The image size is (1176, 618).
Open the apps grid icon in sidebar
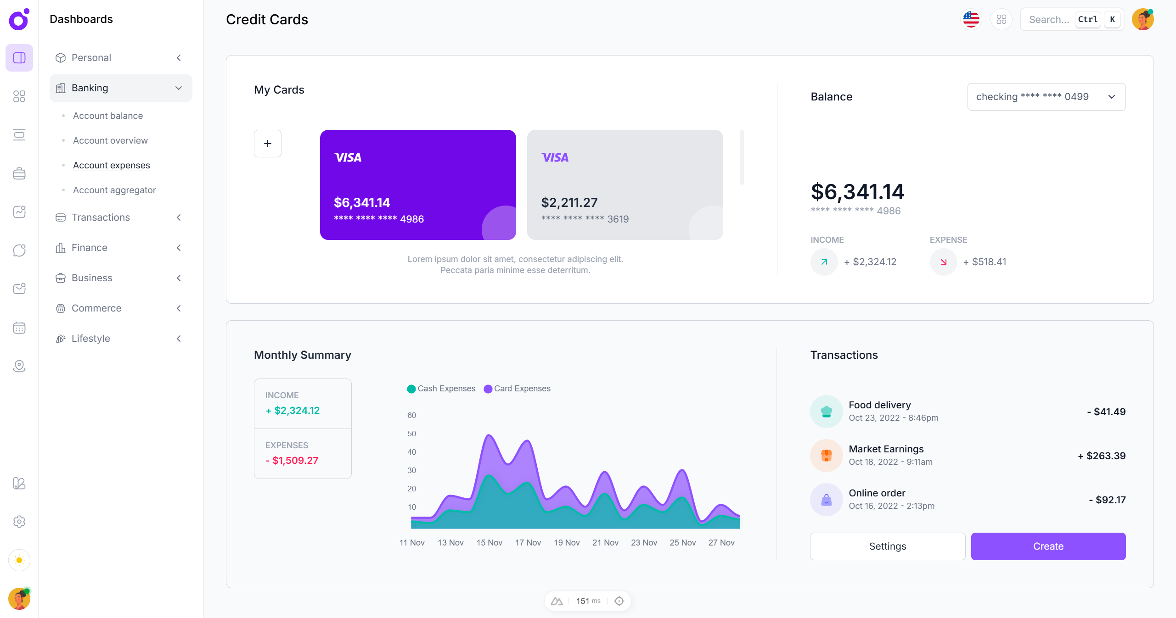[x=19, y=96]
